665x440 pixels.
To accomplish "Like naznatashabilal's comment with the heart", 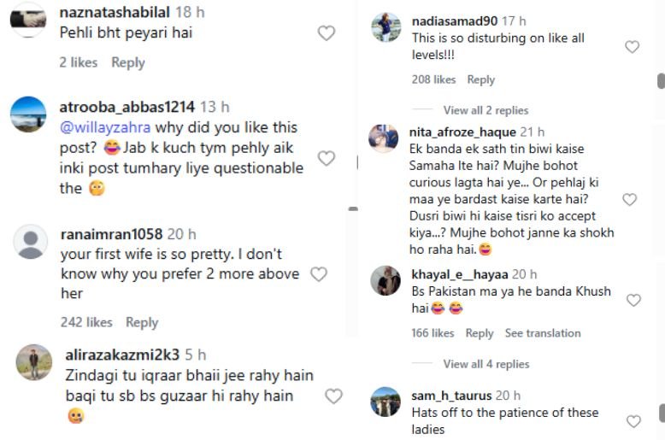I will [x=326, y=33].
